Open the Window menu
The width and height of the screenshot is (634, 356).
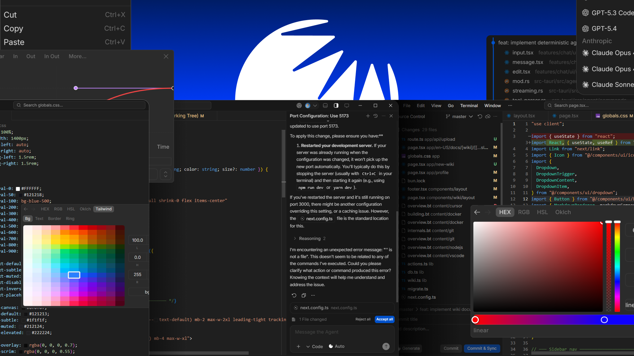[x=492, y=105]
